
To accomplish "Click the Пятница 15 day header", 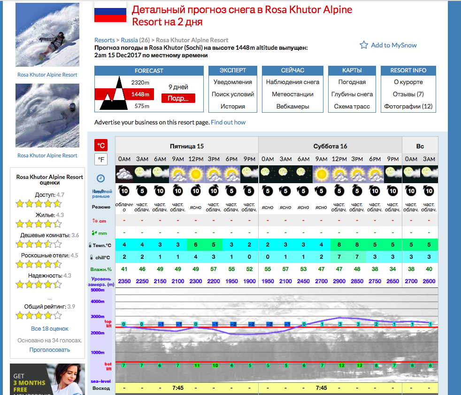I will (187, 146).
